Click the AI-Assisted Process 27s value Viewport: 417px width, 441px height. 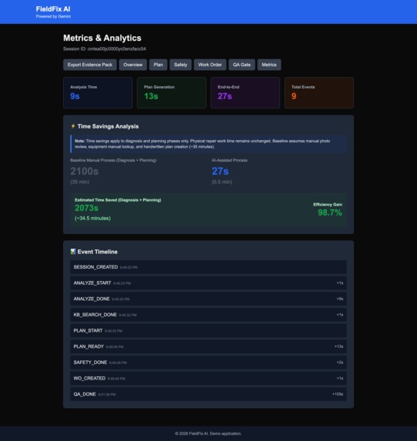[x=220, y=171]
